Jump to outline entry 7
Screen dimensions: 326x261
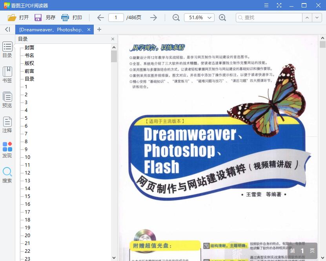(x=26, y=134)
